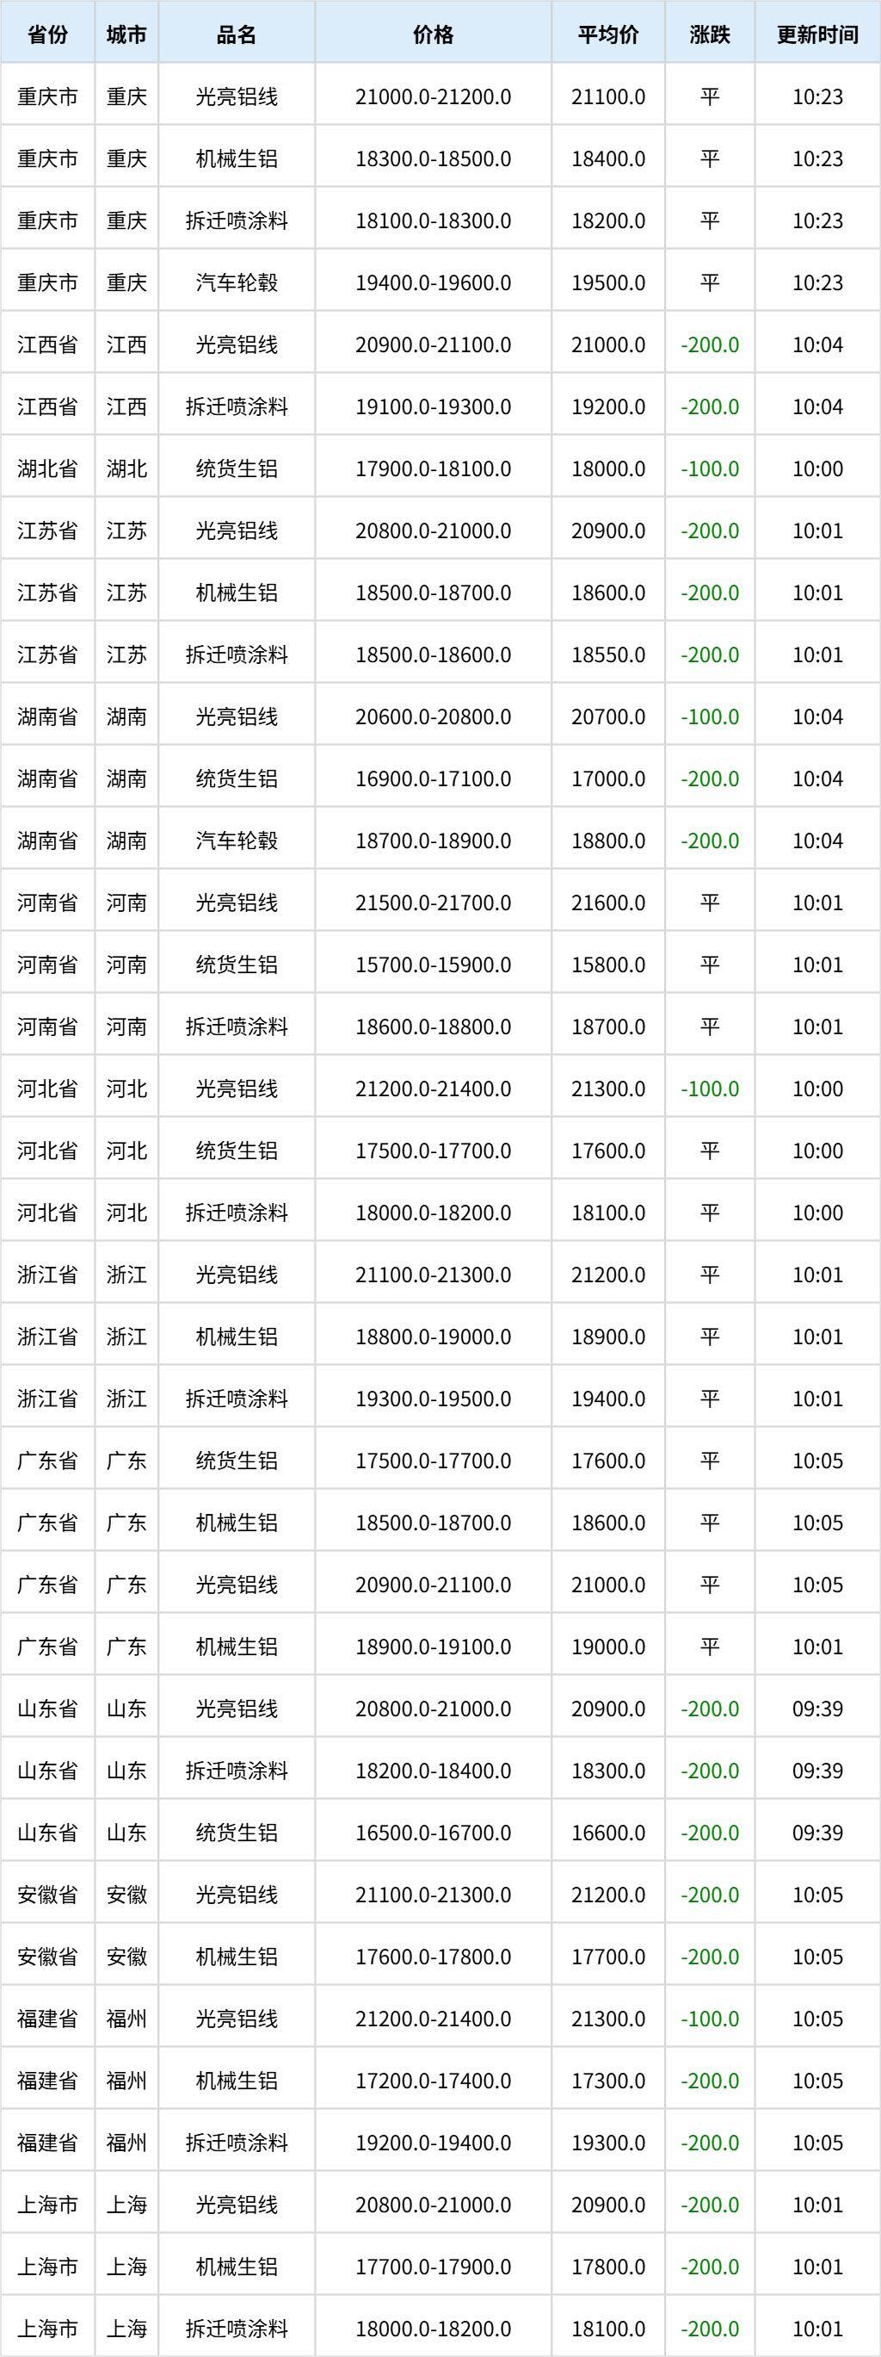The width and height of the screenshot is (881, 2357).
Task: Sort by the 平均价 column header
Action: 607,34
